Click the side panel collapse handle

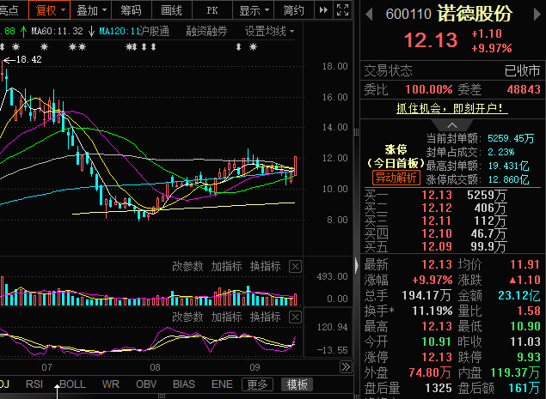click(x=356, y=266)
